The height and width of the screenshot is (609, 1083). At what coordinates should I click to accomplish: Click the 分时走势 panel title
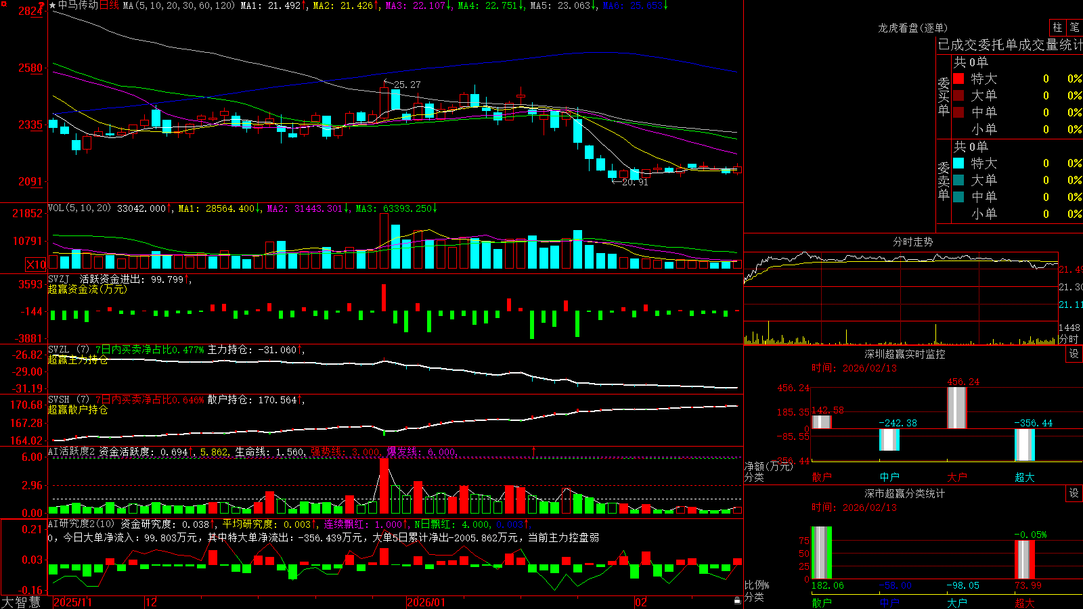click(912, 242)
